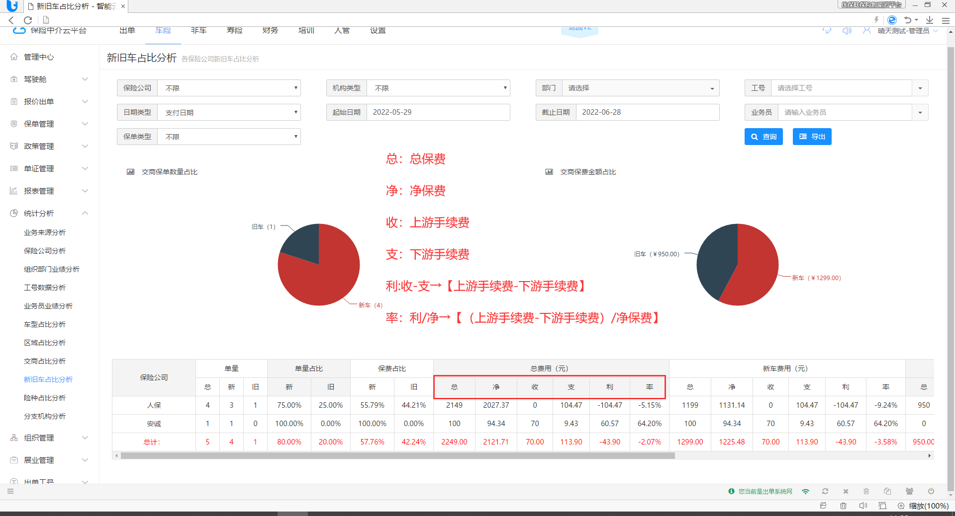The height and width of the screenshot is (516, 955).
Task: Click the X icon in bottom status bar
Action: pos(846,491)
